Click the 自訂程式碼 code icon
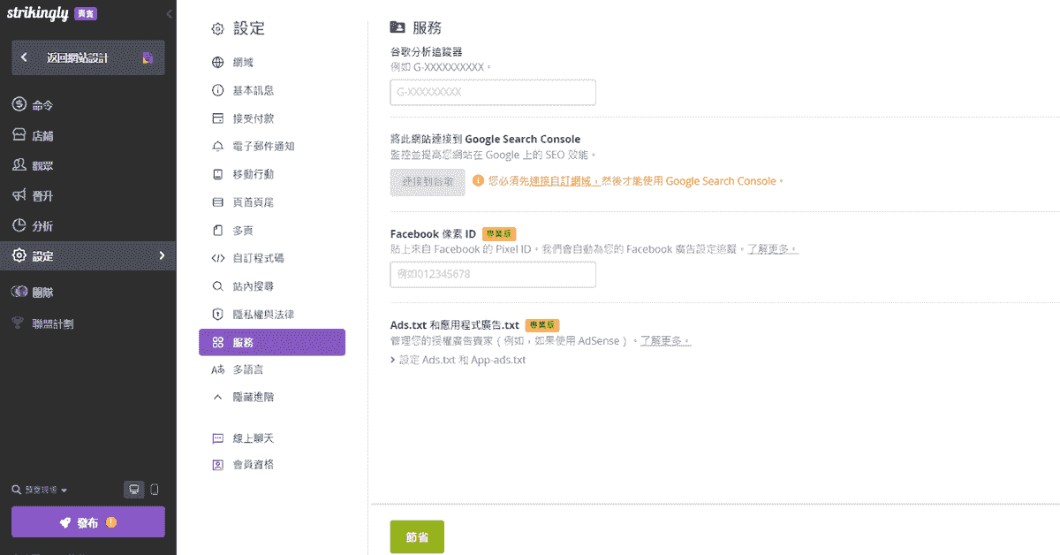1060x555 pixels. tap(218, 258)
